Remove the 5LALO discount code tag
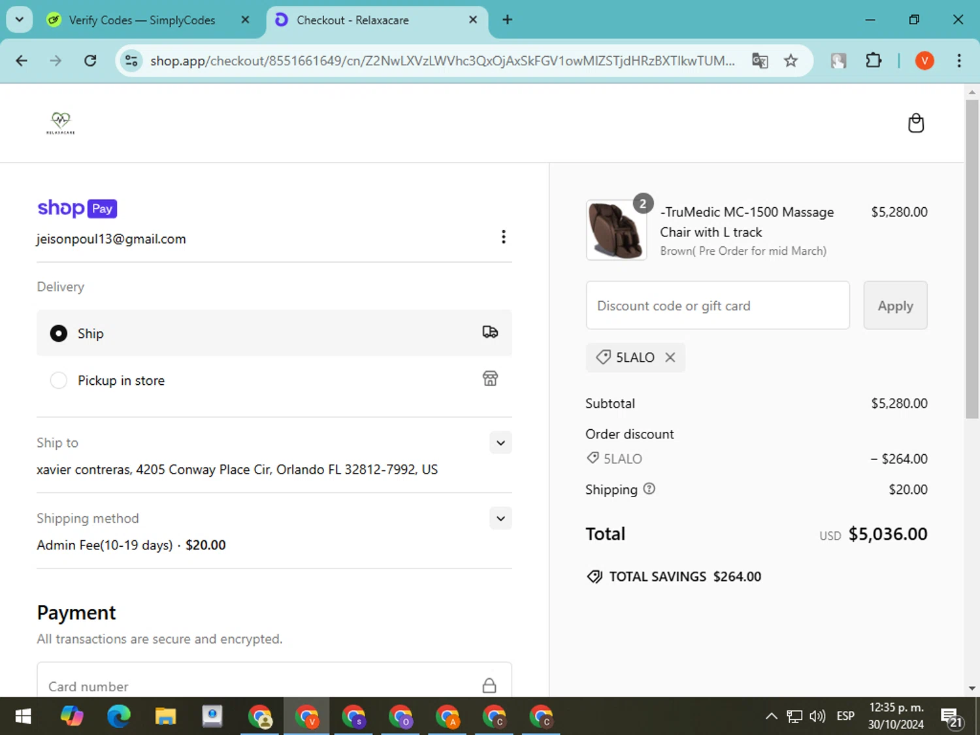This screenshot has height=735, width=980. 670,357
